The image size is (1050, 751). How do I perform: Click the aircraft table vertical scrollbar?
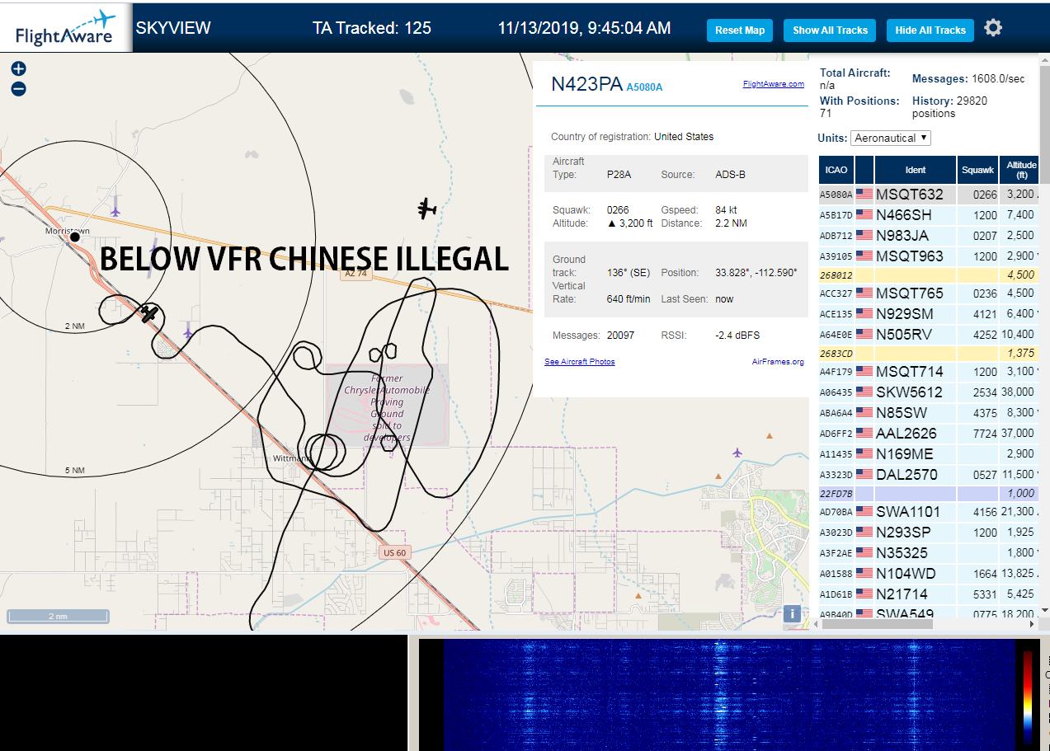pyautogui.click(x=1044, y=124)
